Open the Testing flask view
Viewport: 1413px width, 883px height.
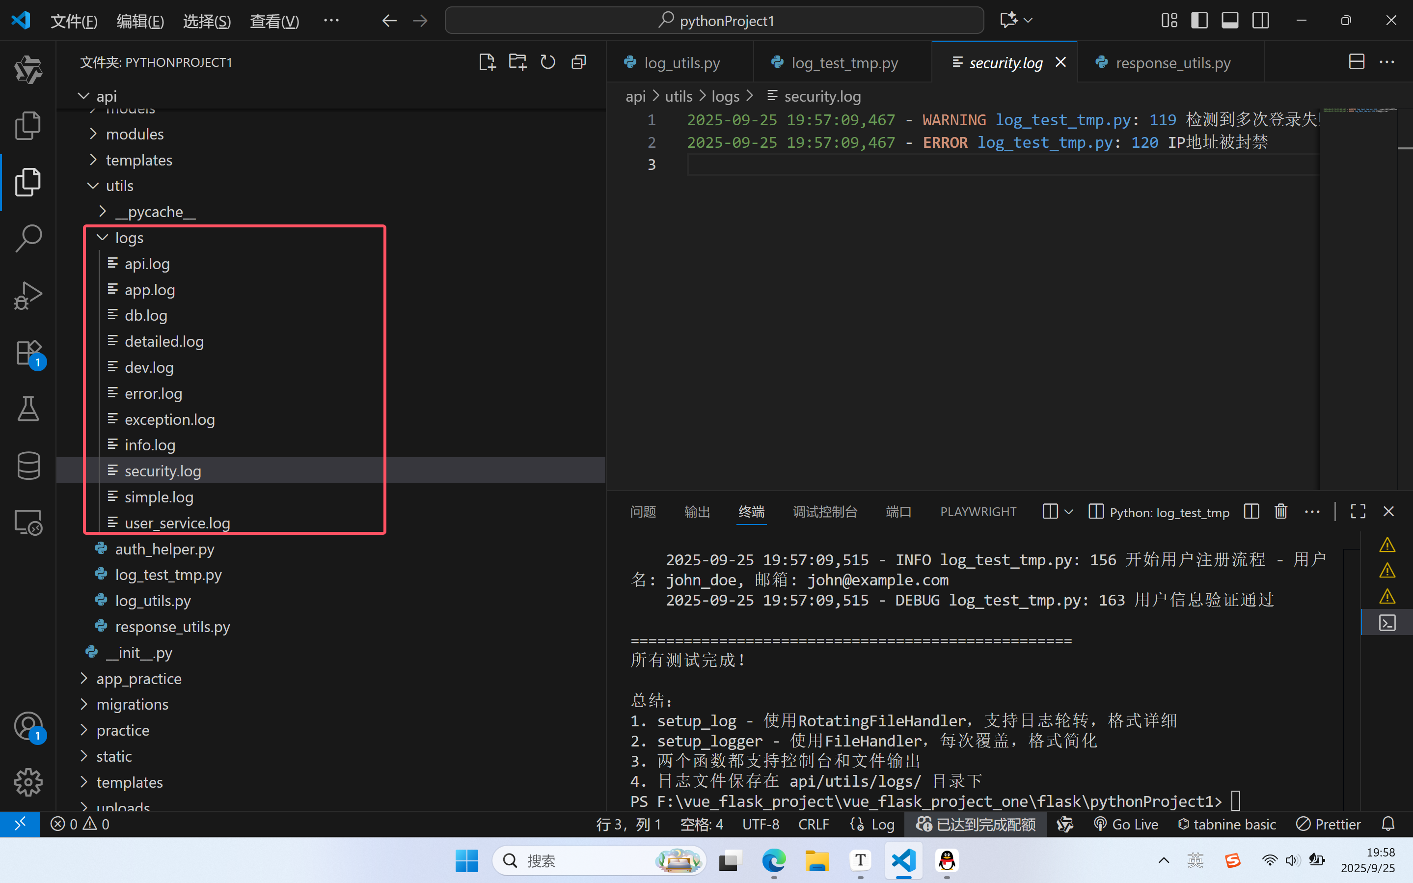click(x=28, y=408)
